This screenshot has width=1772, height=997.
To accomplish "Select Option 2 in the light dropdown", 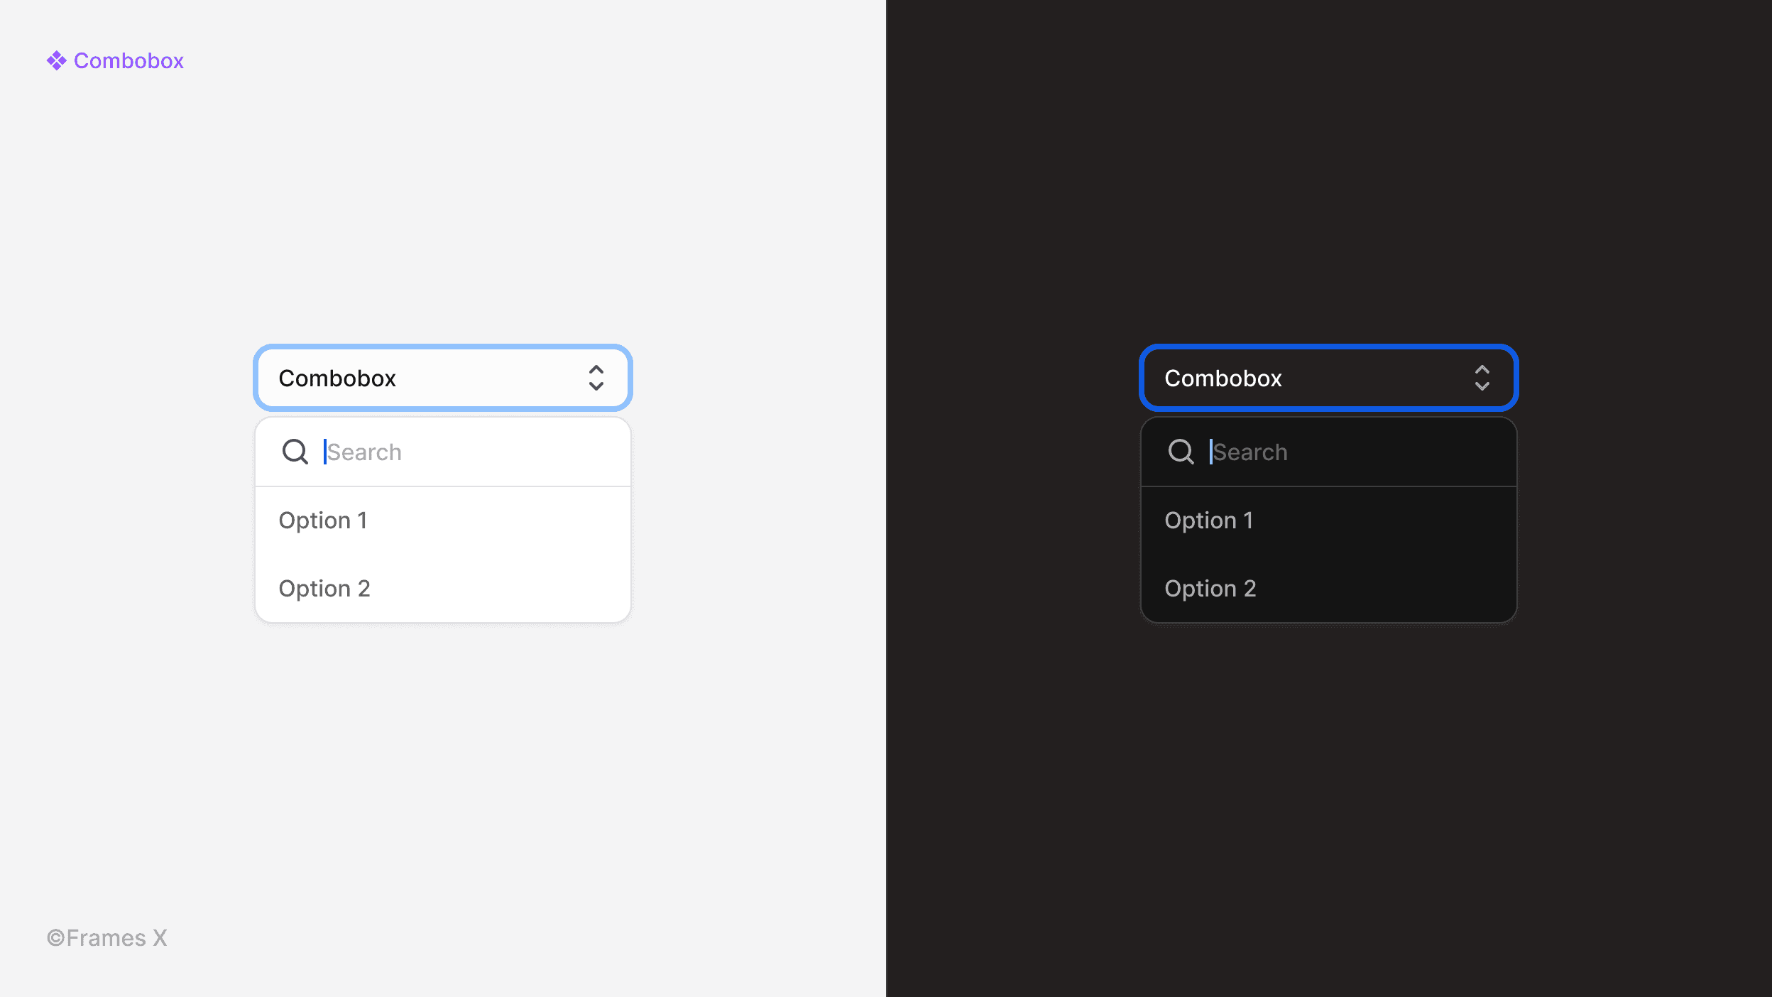I will point(324,588).
